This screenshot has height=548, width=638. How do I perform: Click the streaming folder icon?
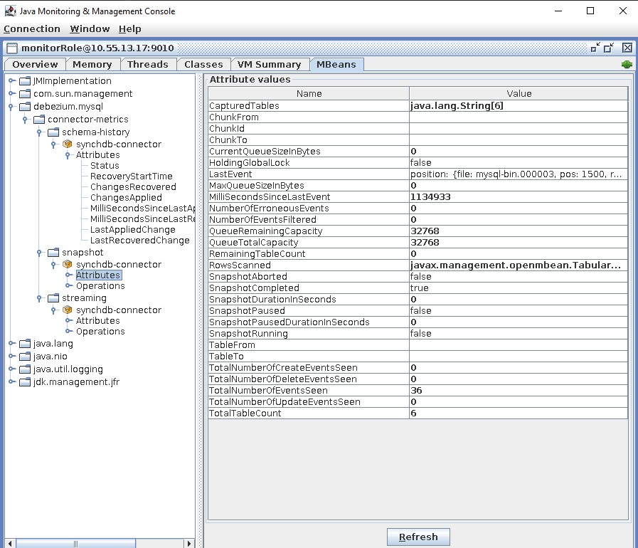click(53, 298)
